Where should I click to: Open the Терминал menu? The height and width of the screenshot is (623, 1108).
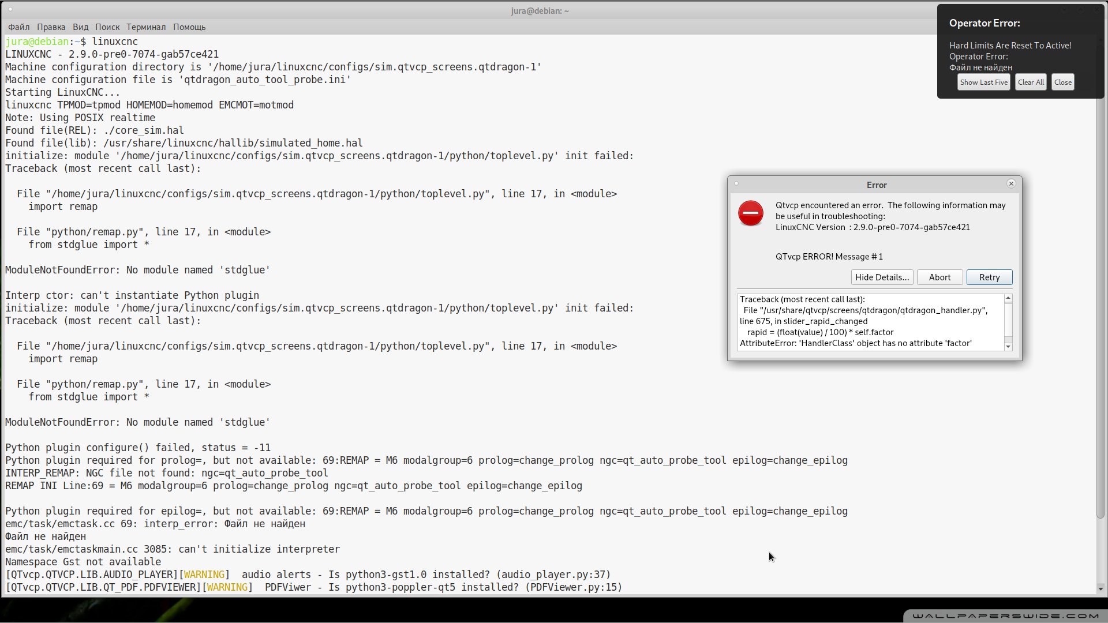146,27
